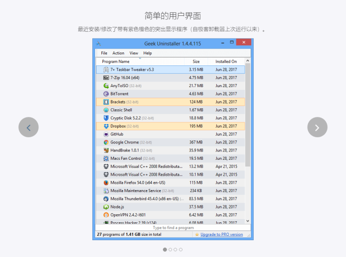The height and width of the screenshot is (257, 346).
Task: Select the Brackets program name
Action: [x=118, y=102]
